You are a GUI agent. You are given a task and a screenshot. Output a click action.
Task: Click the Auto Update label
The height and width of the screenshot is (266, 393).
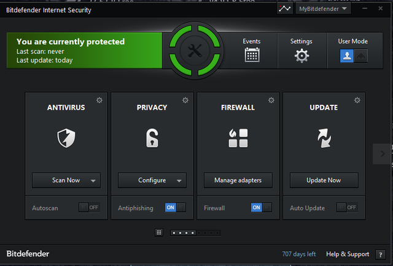point(307,208)
